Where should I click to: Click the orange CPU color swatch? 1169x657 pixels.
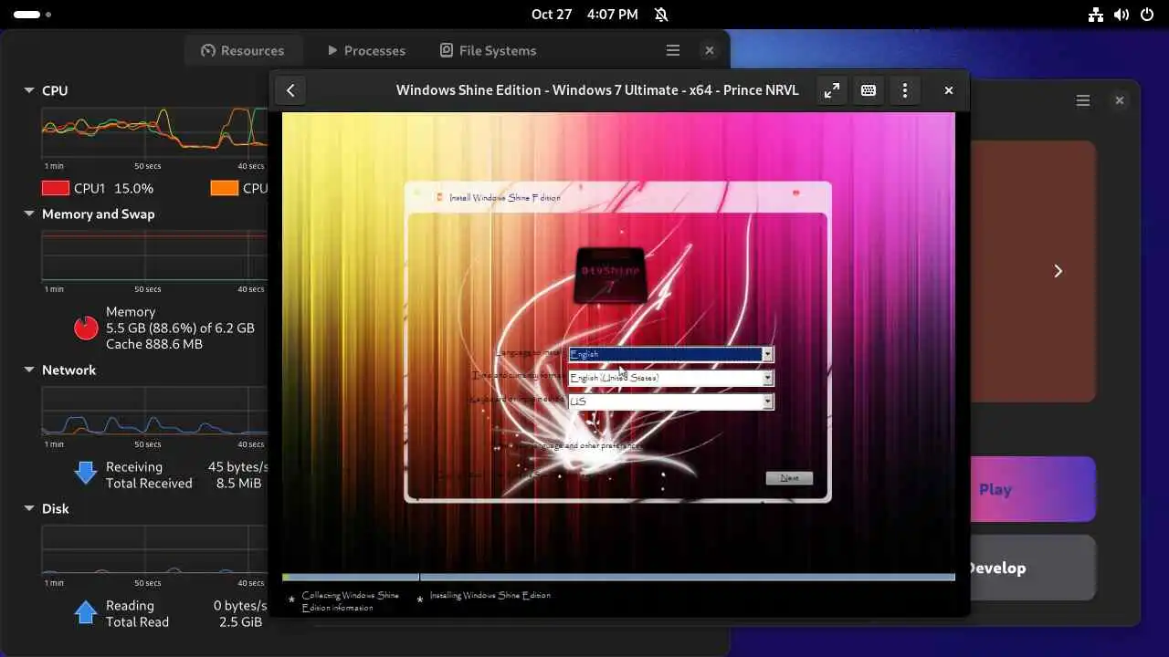pyautogui.click(x=225, y=188)
